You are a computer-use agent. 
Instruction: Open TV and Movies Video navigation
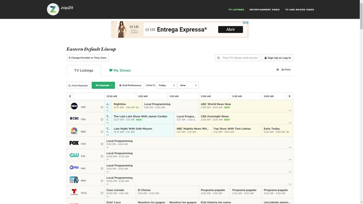click(x=299, y=10)
